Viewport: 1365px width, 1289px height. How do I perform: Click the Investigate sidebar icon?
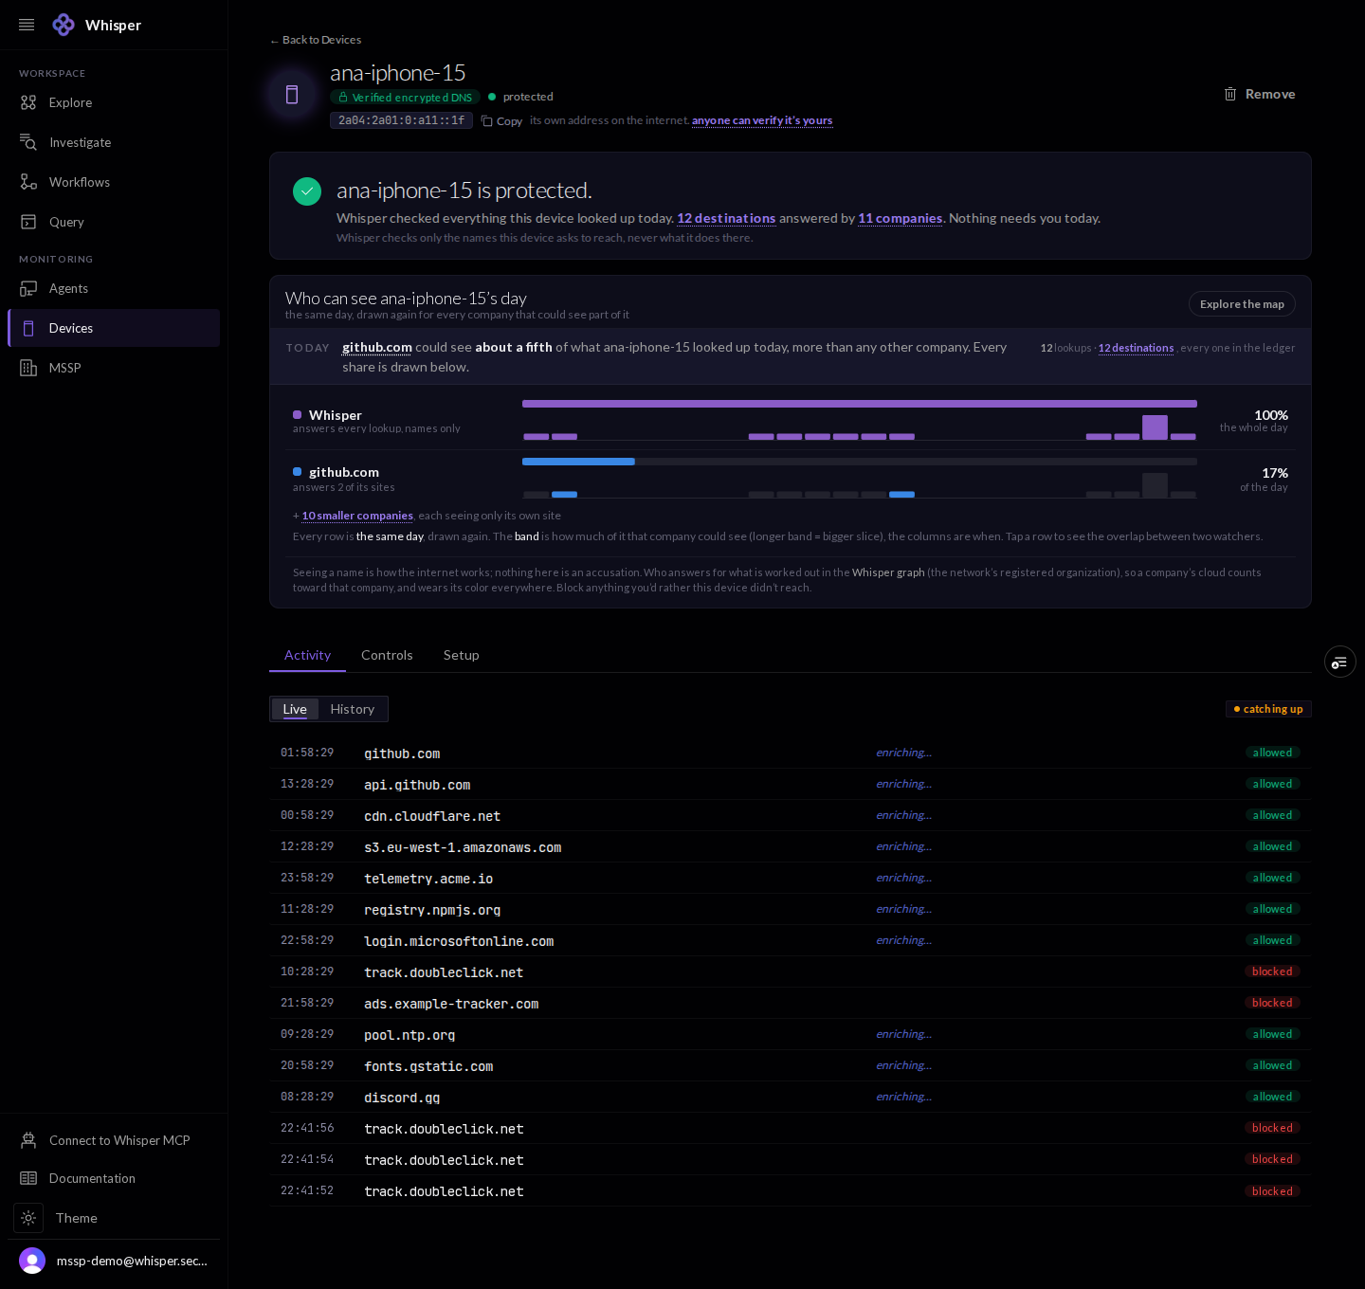[x=28, y=142]
